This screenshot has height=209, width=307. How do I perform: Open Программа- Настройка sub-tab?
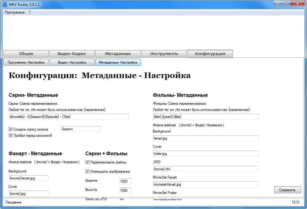tap(26, 62)
